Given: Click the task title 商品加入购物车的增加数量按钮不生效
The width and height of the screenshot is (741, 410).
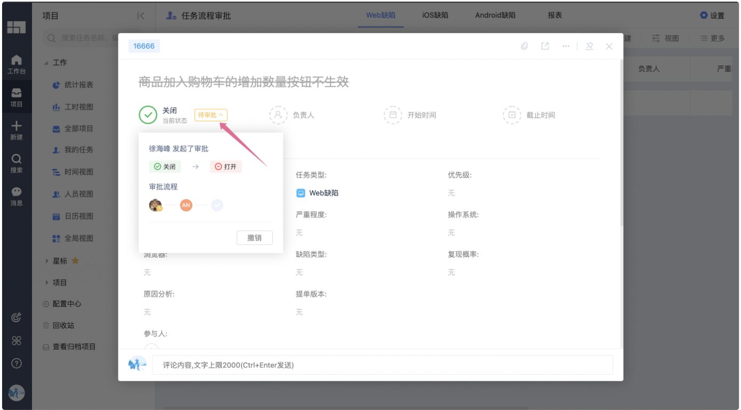Looking at the screenshot, I should tap(244, 81).
